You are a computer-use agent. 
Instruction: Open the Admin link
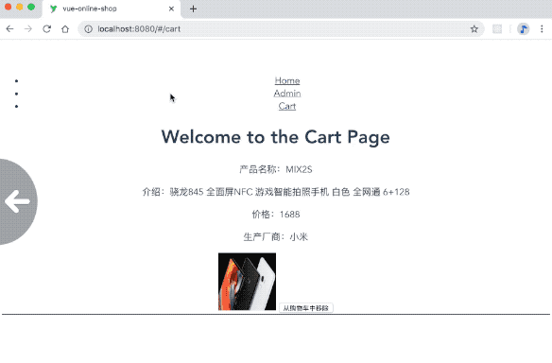(x=287, y=94)
